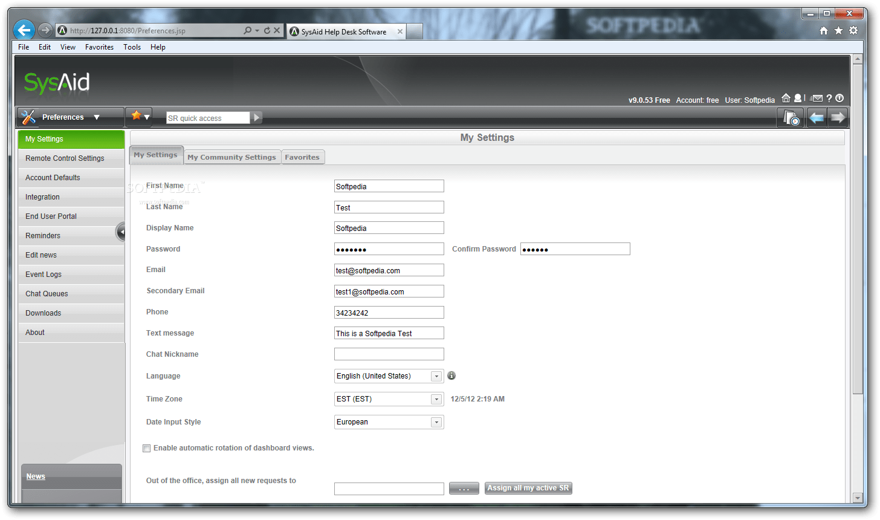The image size is (880, 520).
Task: Click the user profile icon in top bar
Action: tap(798, 98)
